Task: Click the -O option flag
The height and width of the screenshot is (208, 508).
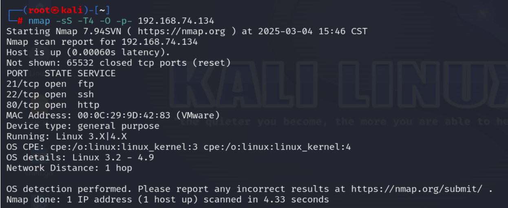Action: click(x=105, y=21)
